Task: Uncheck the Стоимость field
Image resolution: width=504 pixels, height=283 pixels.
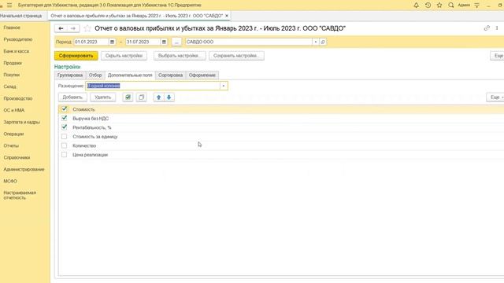Action: point(65,109)
